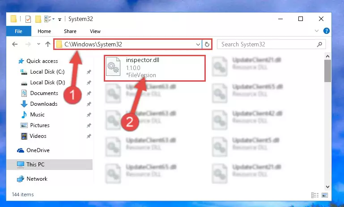Click the 144 items status text

(23, 195)
